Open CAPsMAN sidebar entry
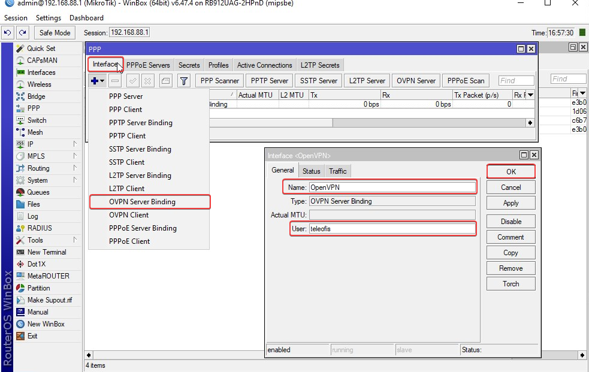The height and width of the screenshot is (372, 589). coord(42,61)
